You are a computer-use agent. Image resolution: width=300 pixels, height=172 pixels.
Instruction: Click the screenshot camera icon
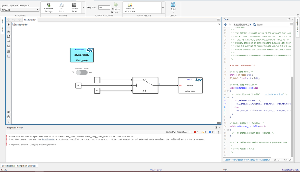click(9, 112)
